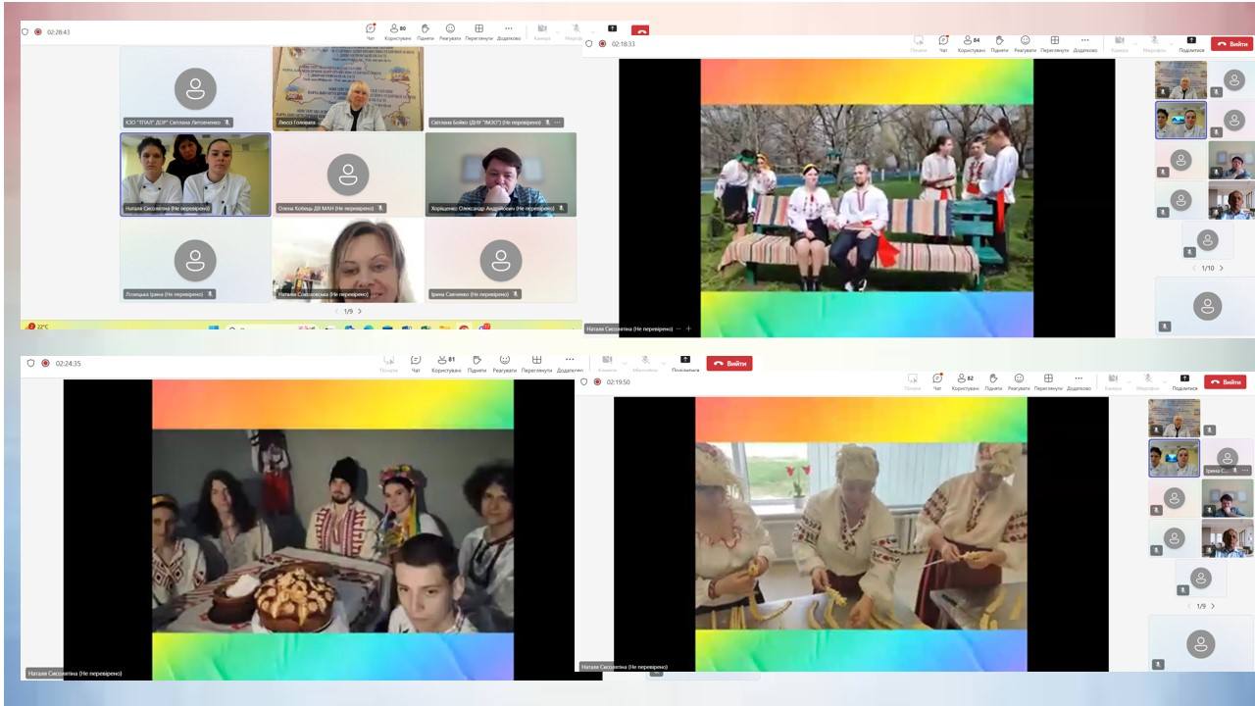Click the Windows Start button on the taskbar
This screenshot has height=706, width=1255.
click(x=214, y=328)
